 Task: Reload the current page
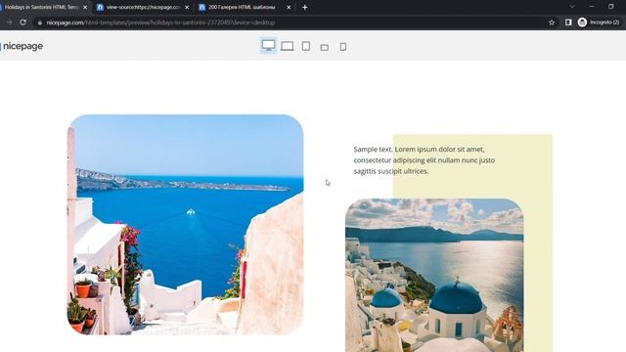22,22
